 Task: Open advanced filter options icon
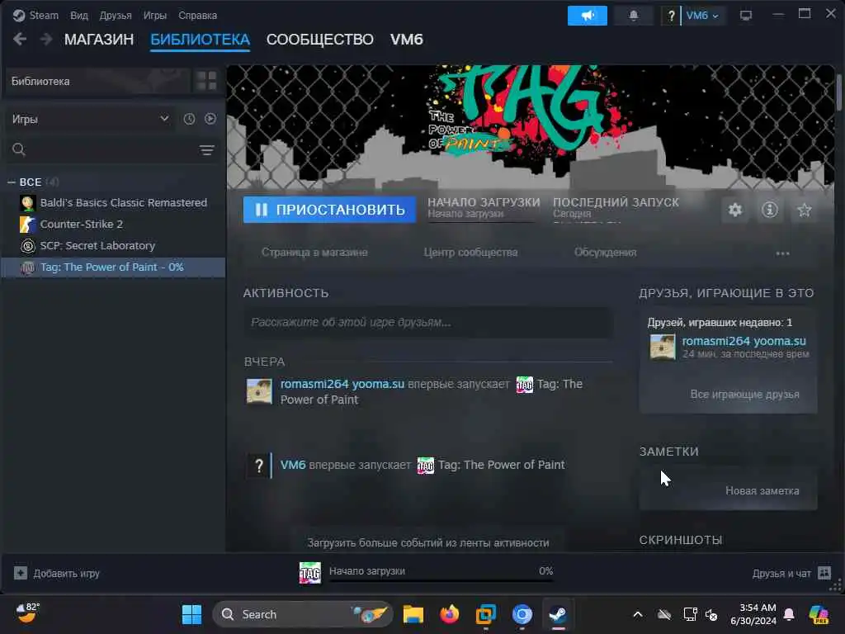pos(207,150)
